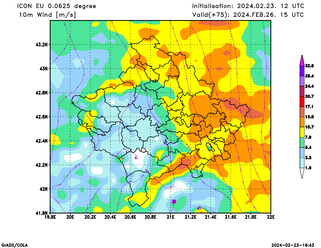321x248 pixels.
Task: Click the 21.8E longitude label
Action: [251, 217]
